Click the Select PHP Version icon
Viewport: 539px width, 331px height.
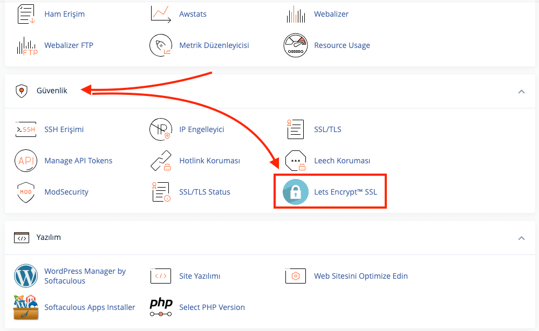coord(161,307)
